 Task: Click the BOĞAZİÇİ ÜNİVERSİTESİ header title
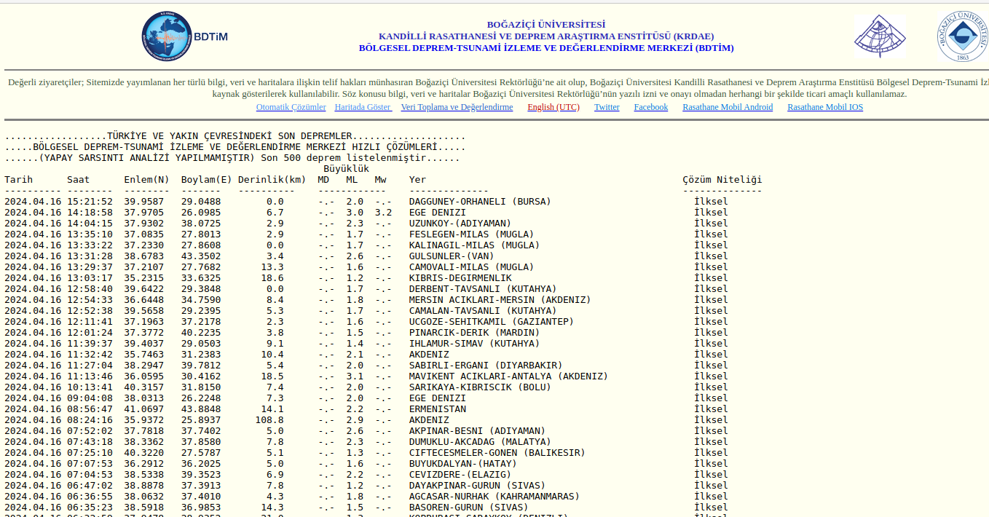pyautogui.click(x=545, y=25)
